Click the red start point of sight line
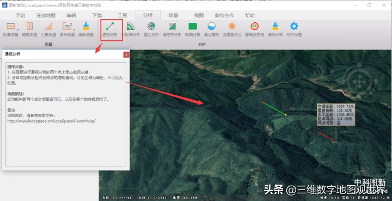The image size is (392, 201). [262, 102]
